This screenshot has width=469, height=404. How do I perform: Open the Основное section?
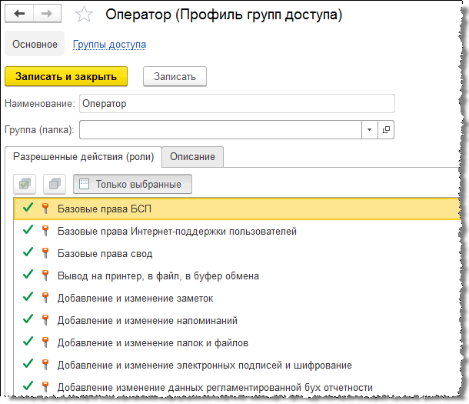[x=35, y=45]
